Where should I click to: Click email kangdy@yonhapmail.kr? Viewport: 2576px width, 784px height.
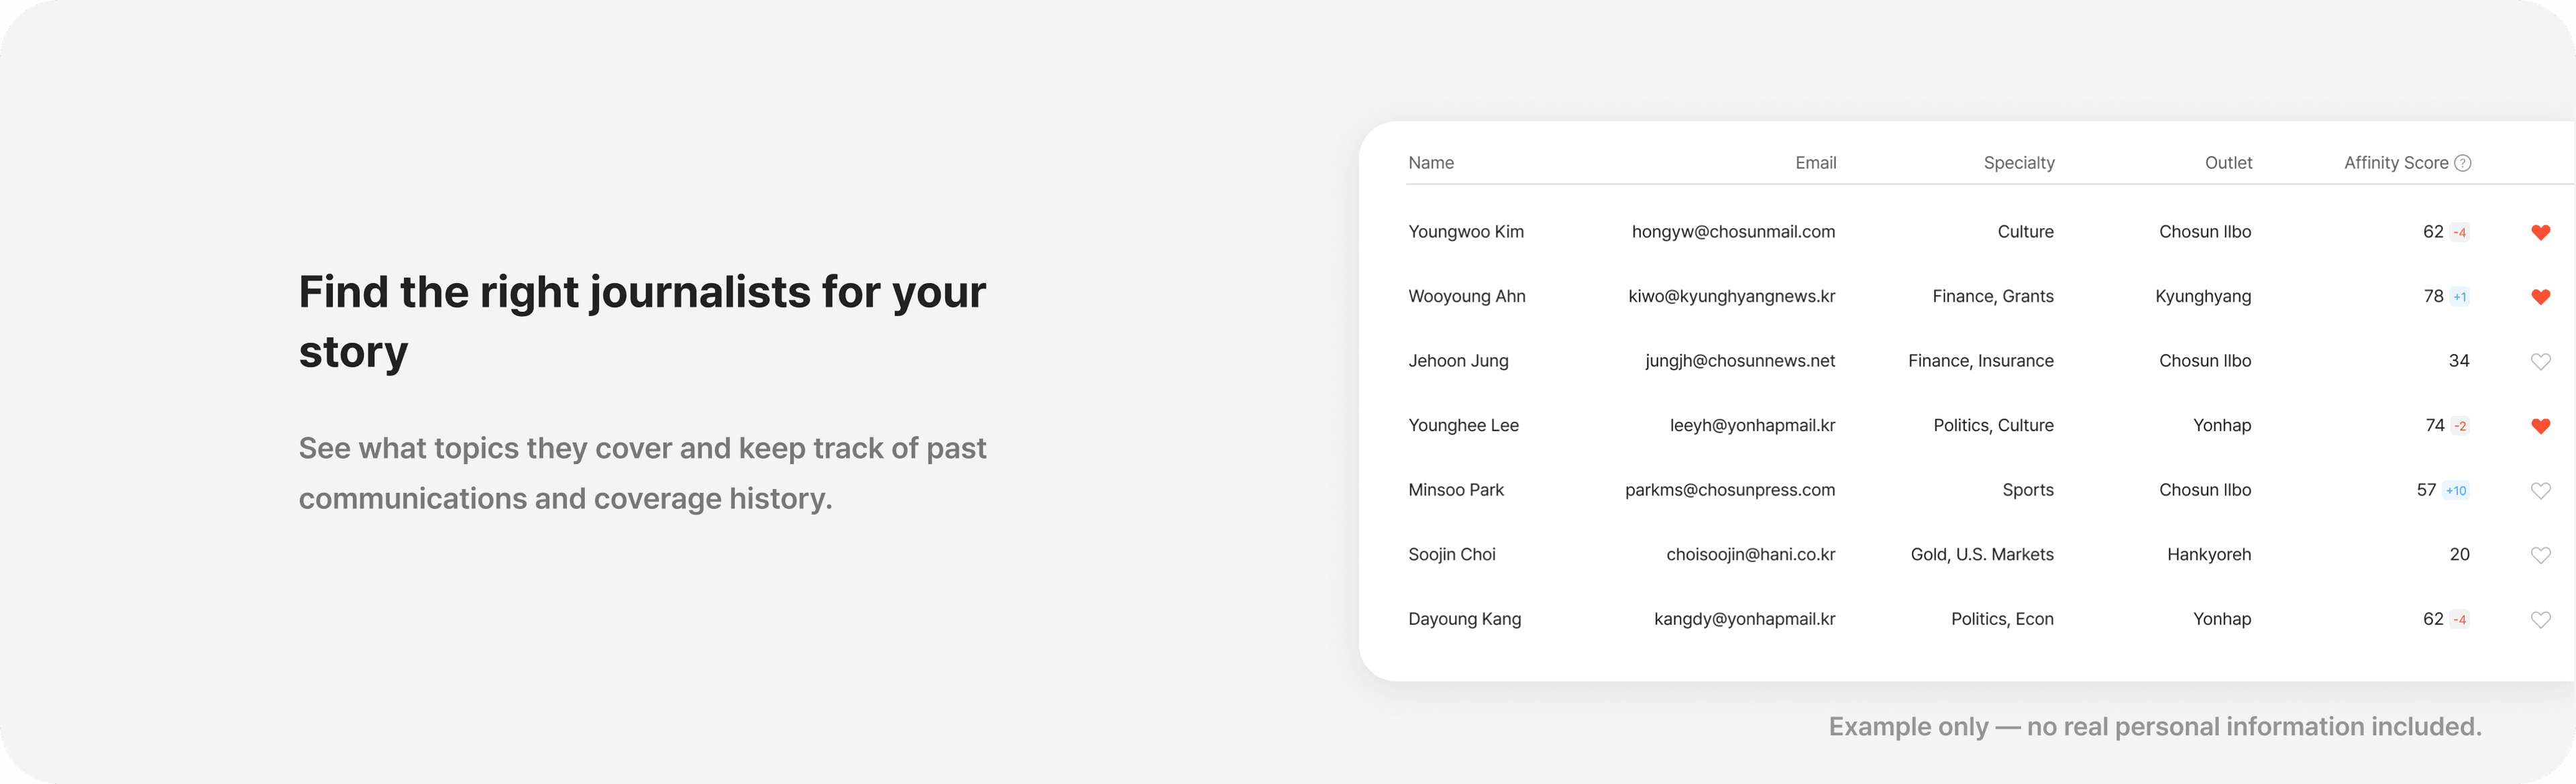coord(1744,619)
